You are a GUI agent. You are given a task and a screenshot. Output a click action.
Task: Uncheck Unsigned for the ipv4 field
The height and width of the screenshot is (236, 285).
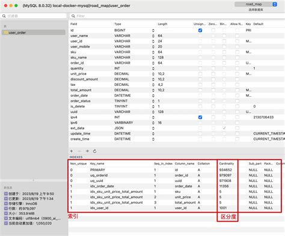[x=200, y=117]
